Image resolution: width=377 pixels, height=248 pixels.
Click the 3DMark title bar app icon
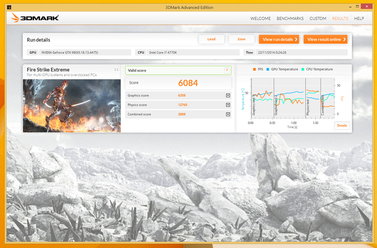(x=9, y=7)
